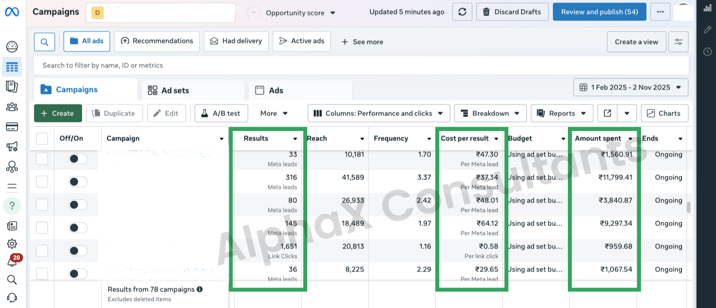This screenshot has width=716, height=308.
Task: Click the notifications bell with 20 badge
Action: 12,261
